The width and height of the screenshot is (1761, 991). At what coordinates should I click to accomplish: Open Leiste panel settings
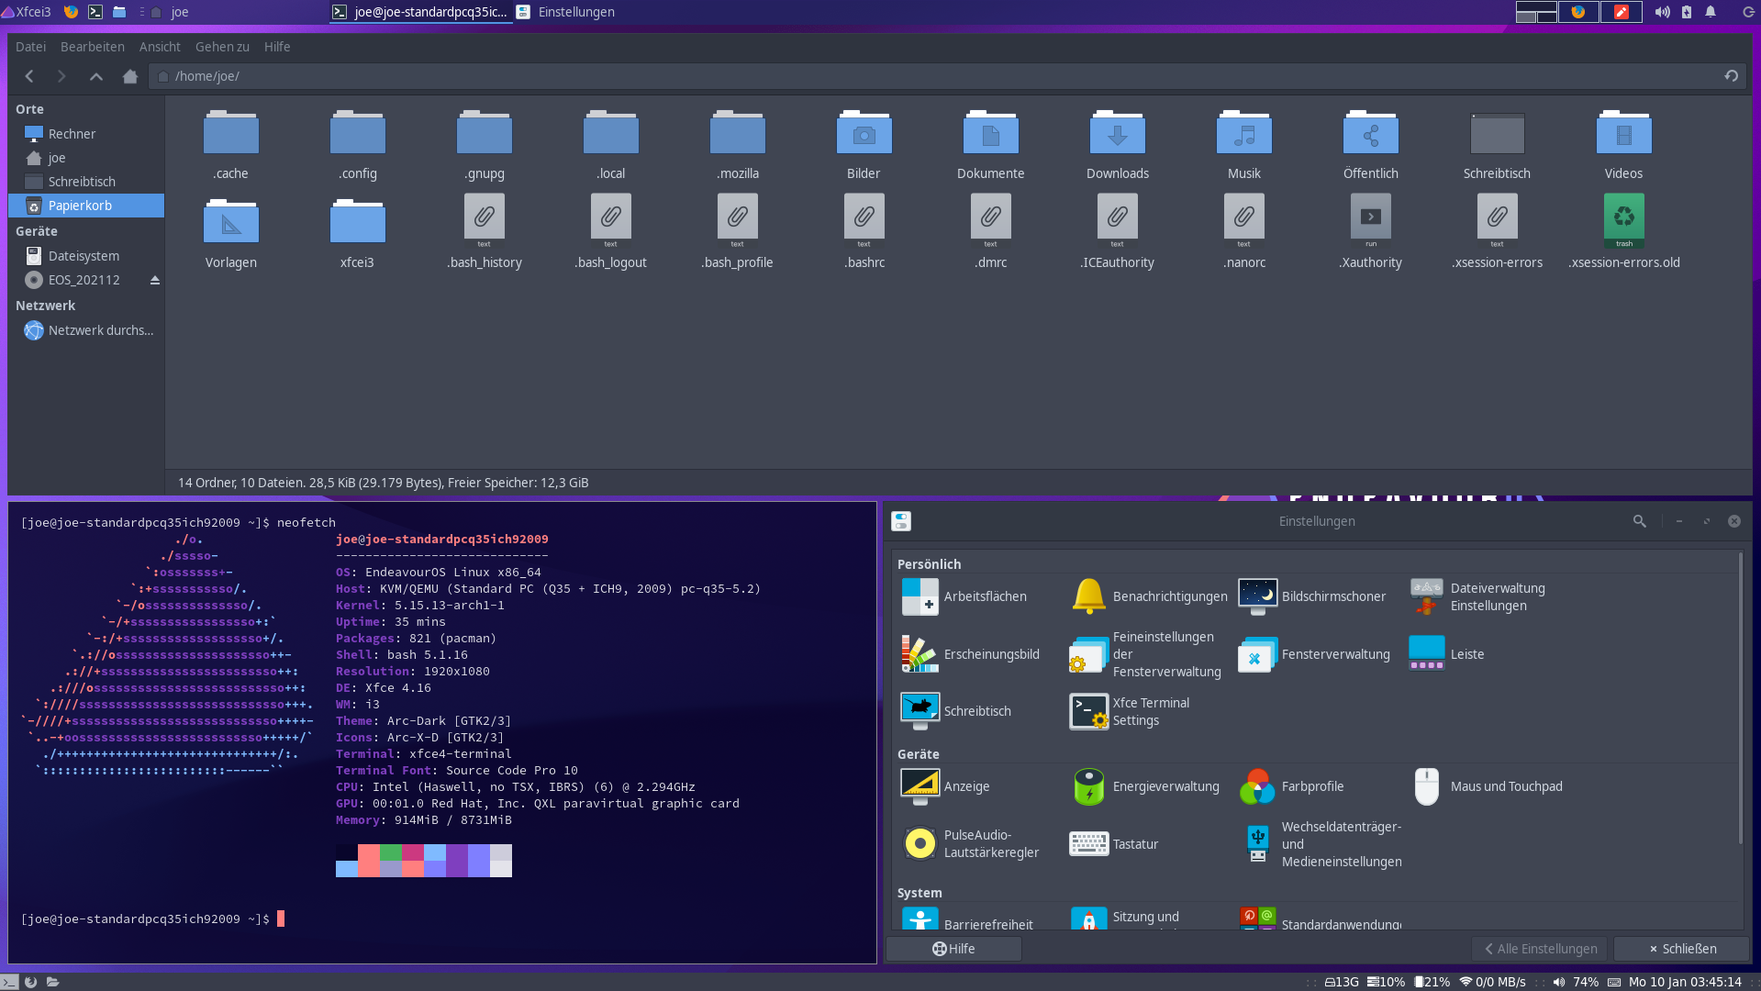coord(1447,654)
